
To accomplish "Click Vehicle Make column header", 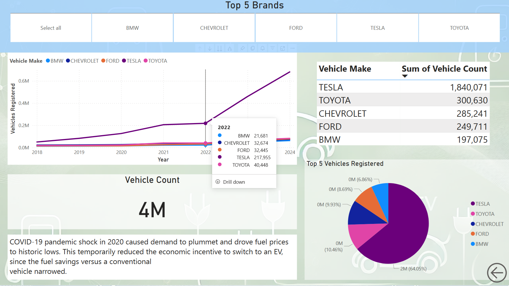I will pyautogui.click(x=345, y=69).
